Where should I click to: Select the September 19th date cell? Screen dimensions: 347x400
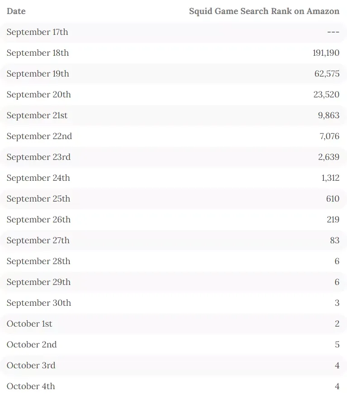[38, 74]
